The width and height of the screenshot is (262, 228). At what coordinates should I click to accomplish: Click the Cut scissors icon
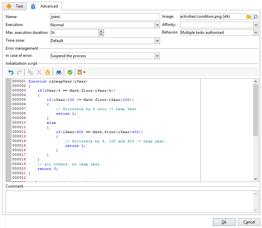pos(39,72)
